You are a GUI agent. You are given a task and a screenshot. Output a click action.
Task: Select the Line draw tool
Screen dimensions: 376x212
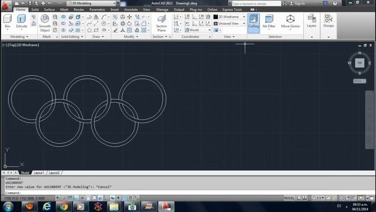[x=96, y=24]
